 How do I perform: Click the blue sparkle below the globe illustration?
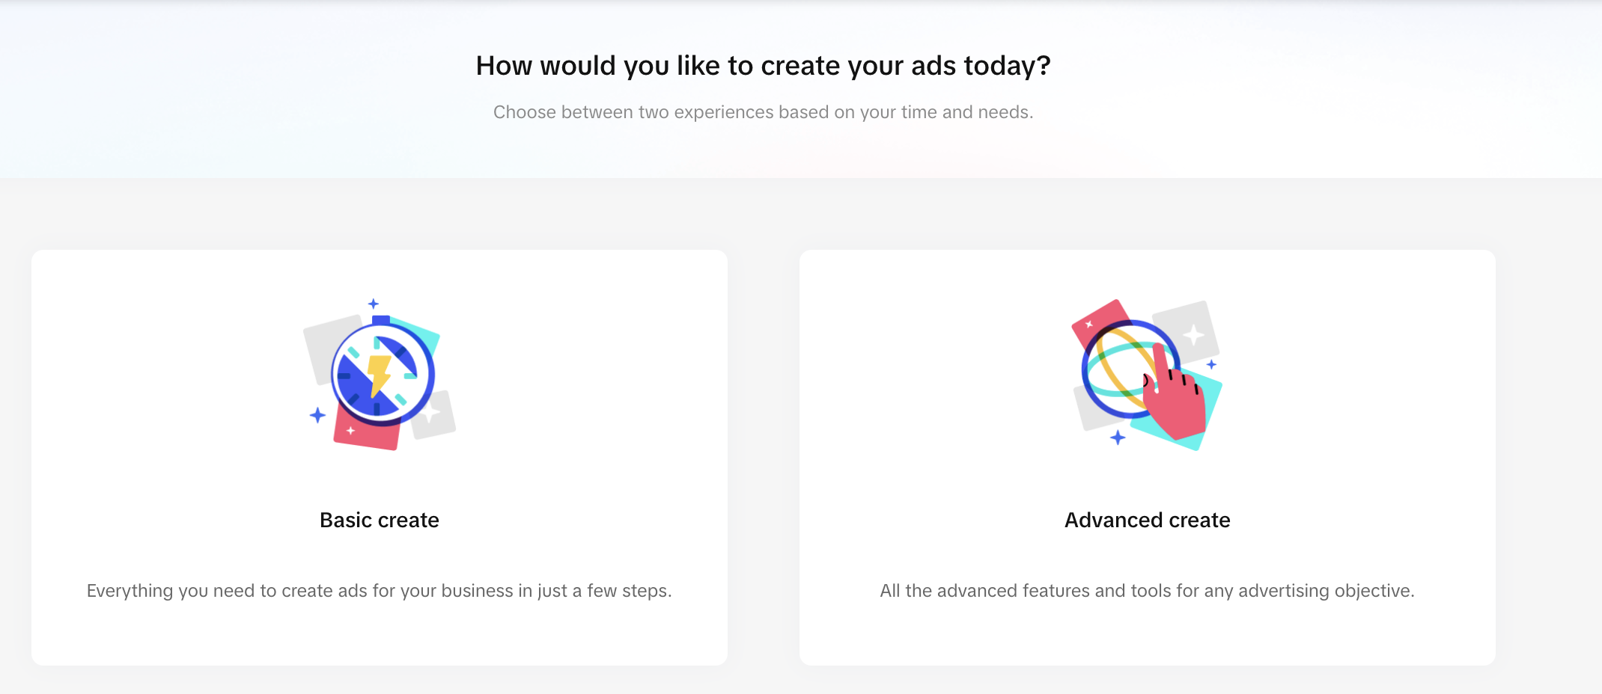(1118, 437)
